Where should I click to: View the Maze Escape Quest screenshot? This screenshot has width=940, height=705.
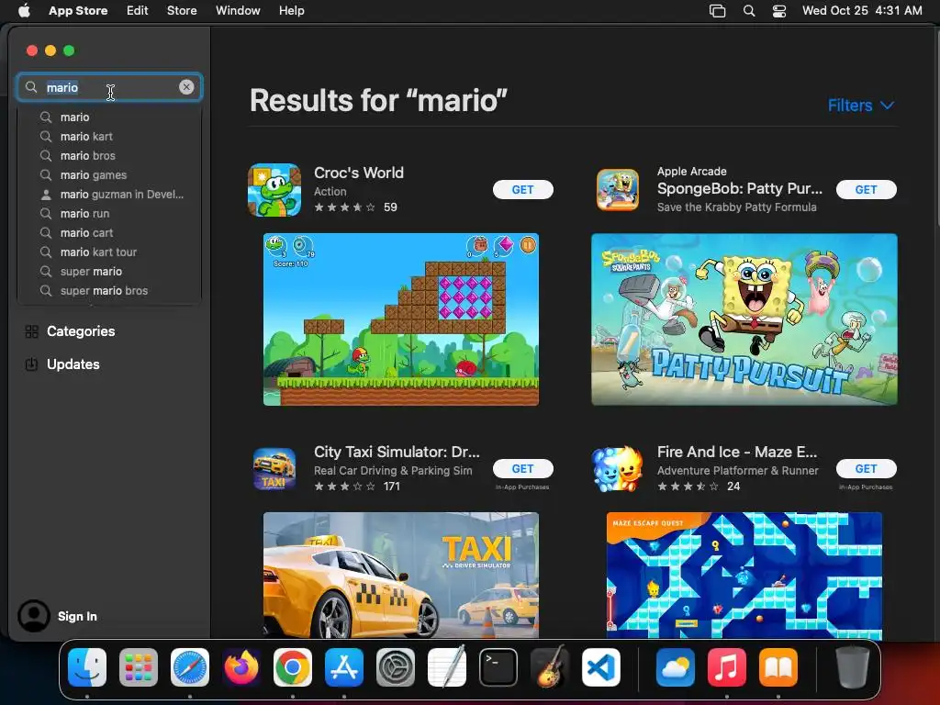[744, 575]
